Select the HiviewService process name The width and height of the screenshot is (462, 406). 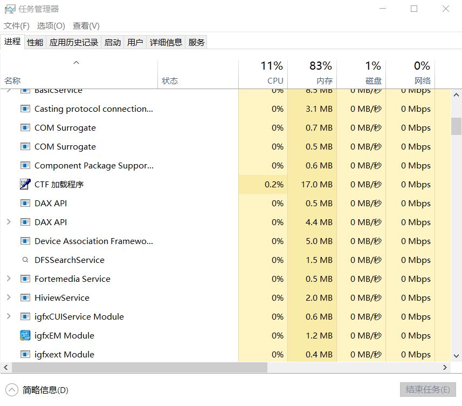coord(62,297)
